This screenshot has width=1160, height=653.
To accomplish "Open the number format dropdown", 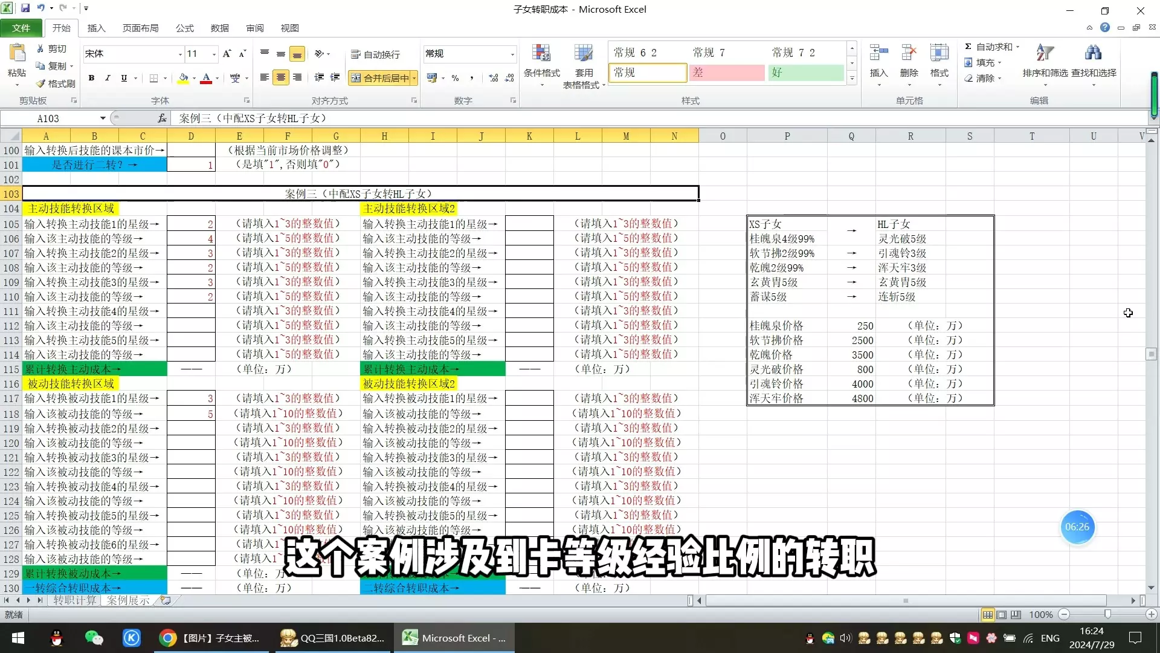I will coord(512,54).
